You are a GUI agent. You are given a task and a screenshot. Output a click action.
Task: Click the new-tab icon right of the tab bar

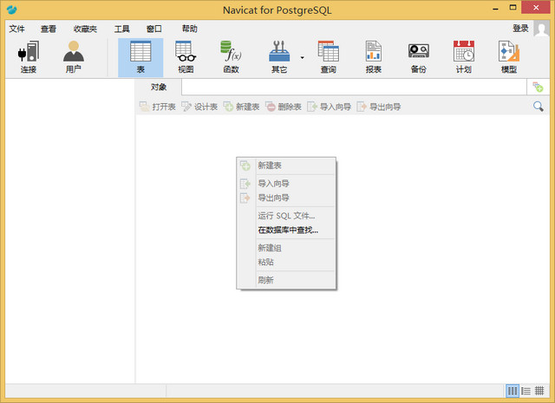point(538,87)
